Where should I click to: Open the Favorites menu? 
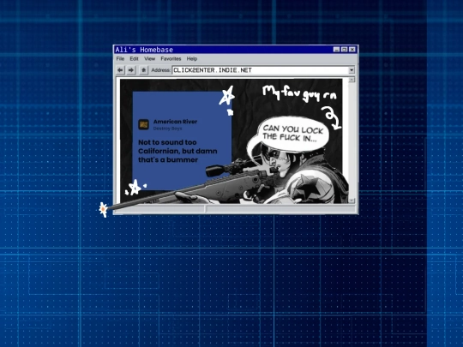click(x=171, y=59)
